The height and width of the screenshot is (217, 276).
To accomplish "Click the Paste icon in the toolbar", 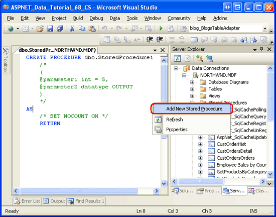I will tap(92, 28).
